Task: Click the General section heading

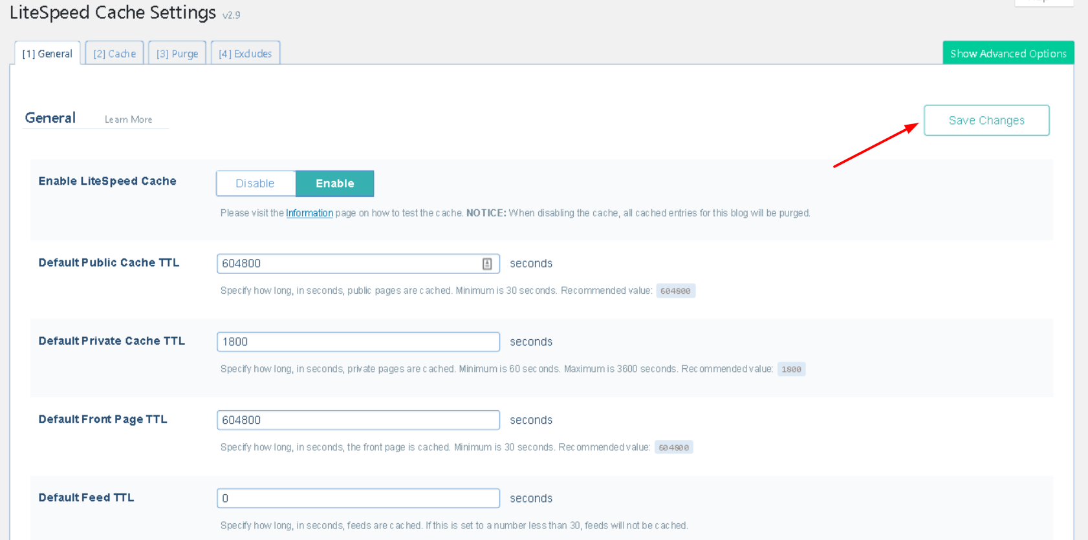Action: click(x=50, y=118)
